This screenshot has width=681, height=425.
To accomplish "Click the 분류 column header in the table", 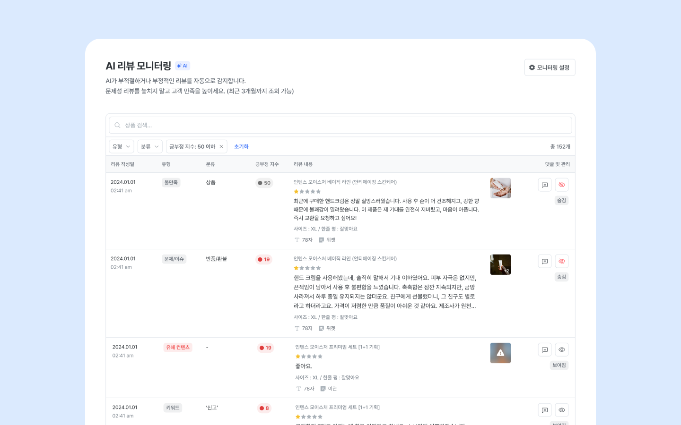I will point(210,164).
